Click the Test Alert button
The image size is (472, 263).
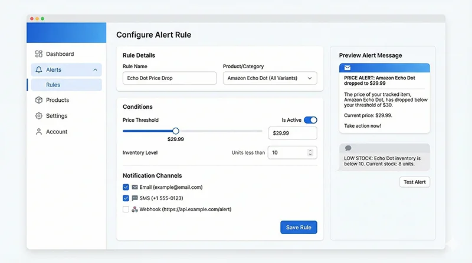pos(415,182)
